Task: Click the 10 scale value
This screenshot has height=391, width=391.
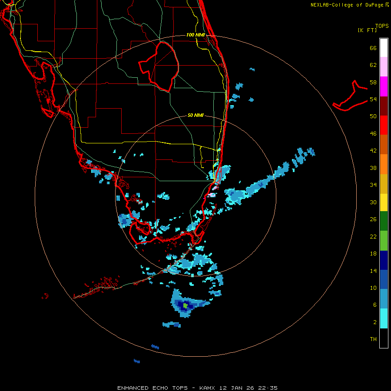Action: 373,288
